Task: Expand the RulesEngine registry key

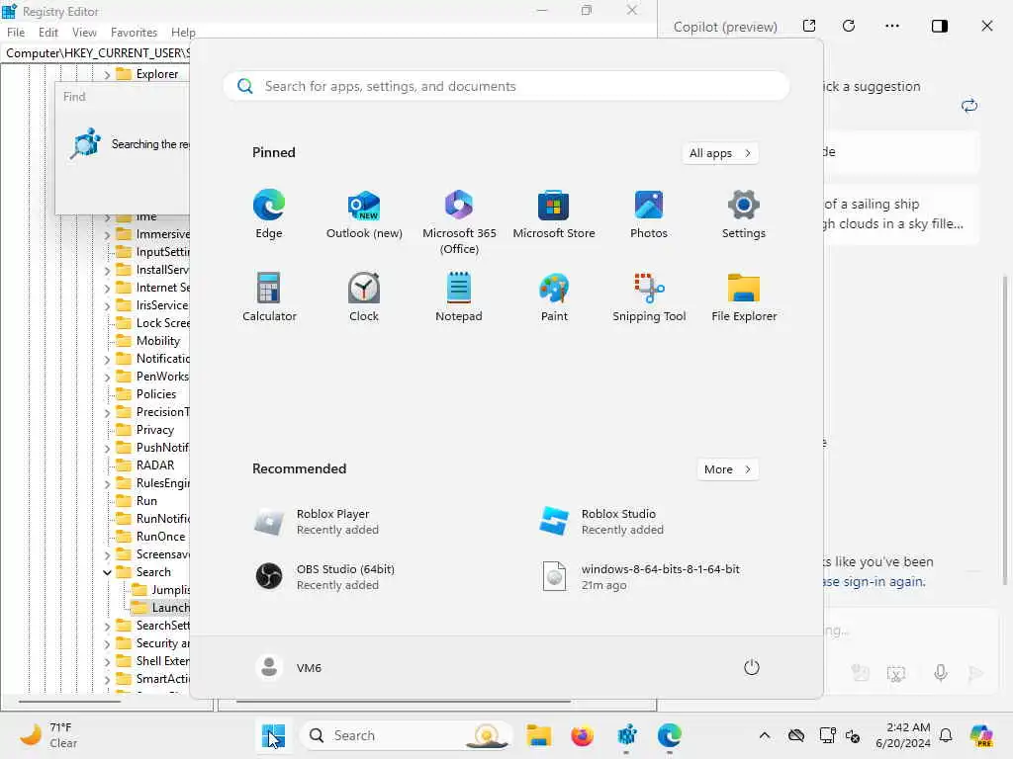Action: point(107,483)
